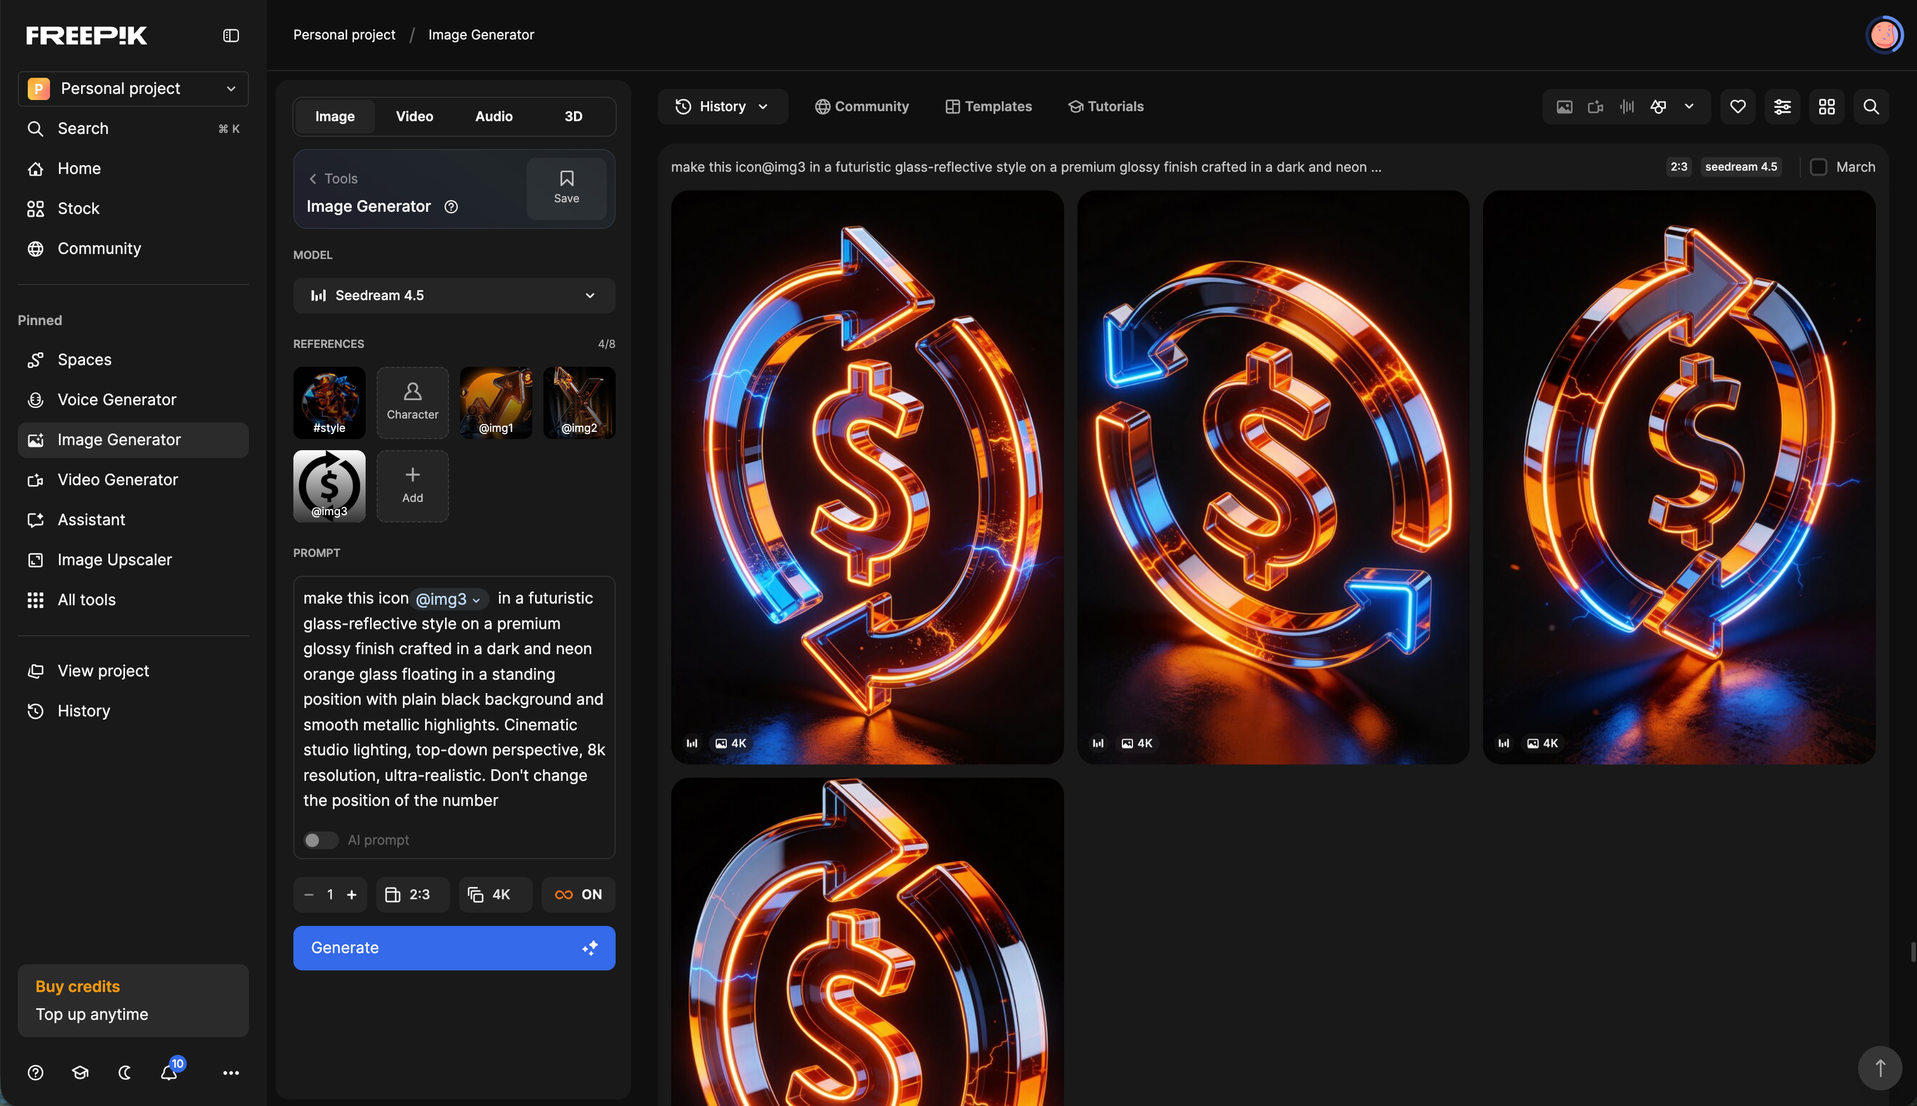Switch to the Audio tab
The width and height of the screenshot is (1917, 1106).
tap(493, 116)
